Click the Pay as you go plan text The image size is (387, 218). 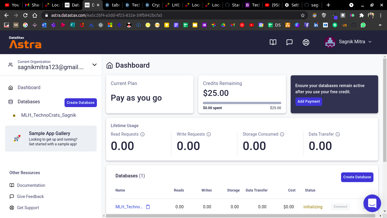136,98
